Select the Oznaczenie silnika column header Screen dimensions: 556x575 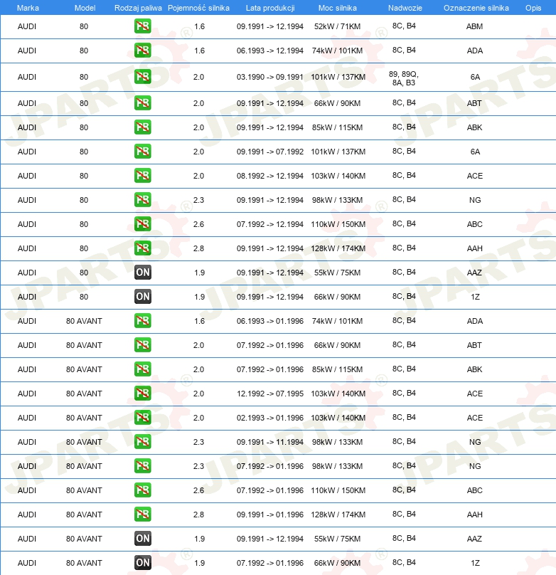click(476, 8)
